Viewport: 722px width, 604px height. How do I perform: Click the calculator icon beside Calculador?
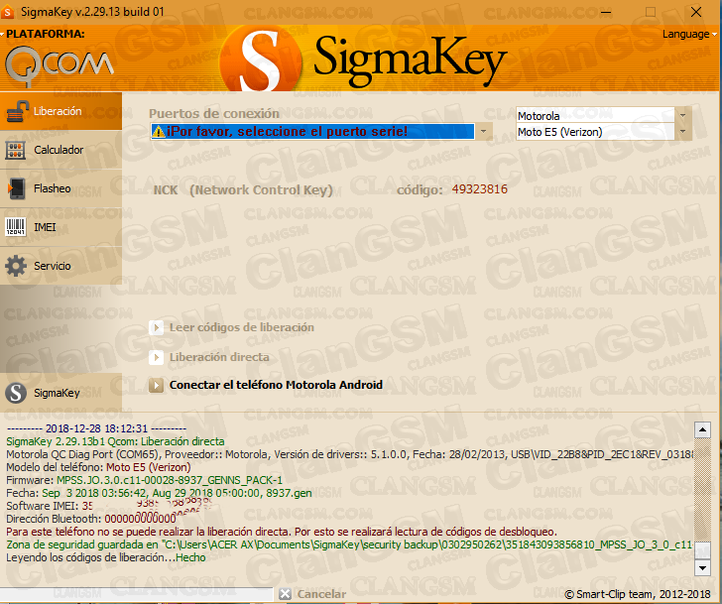16,150
